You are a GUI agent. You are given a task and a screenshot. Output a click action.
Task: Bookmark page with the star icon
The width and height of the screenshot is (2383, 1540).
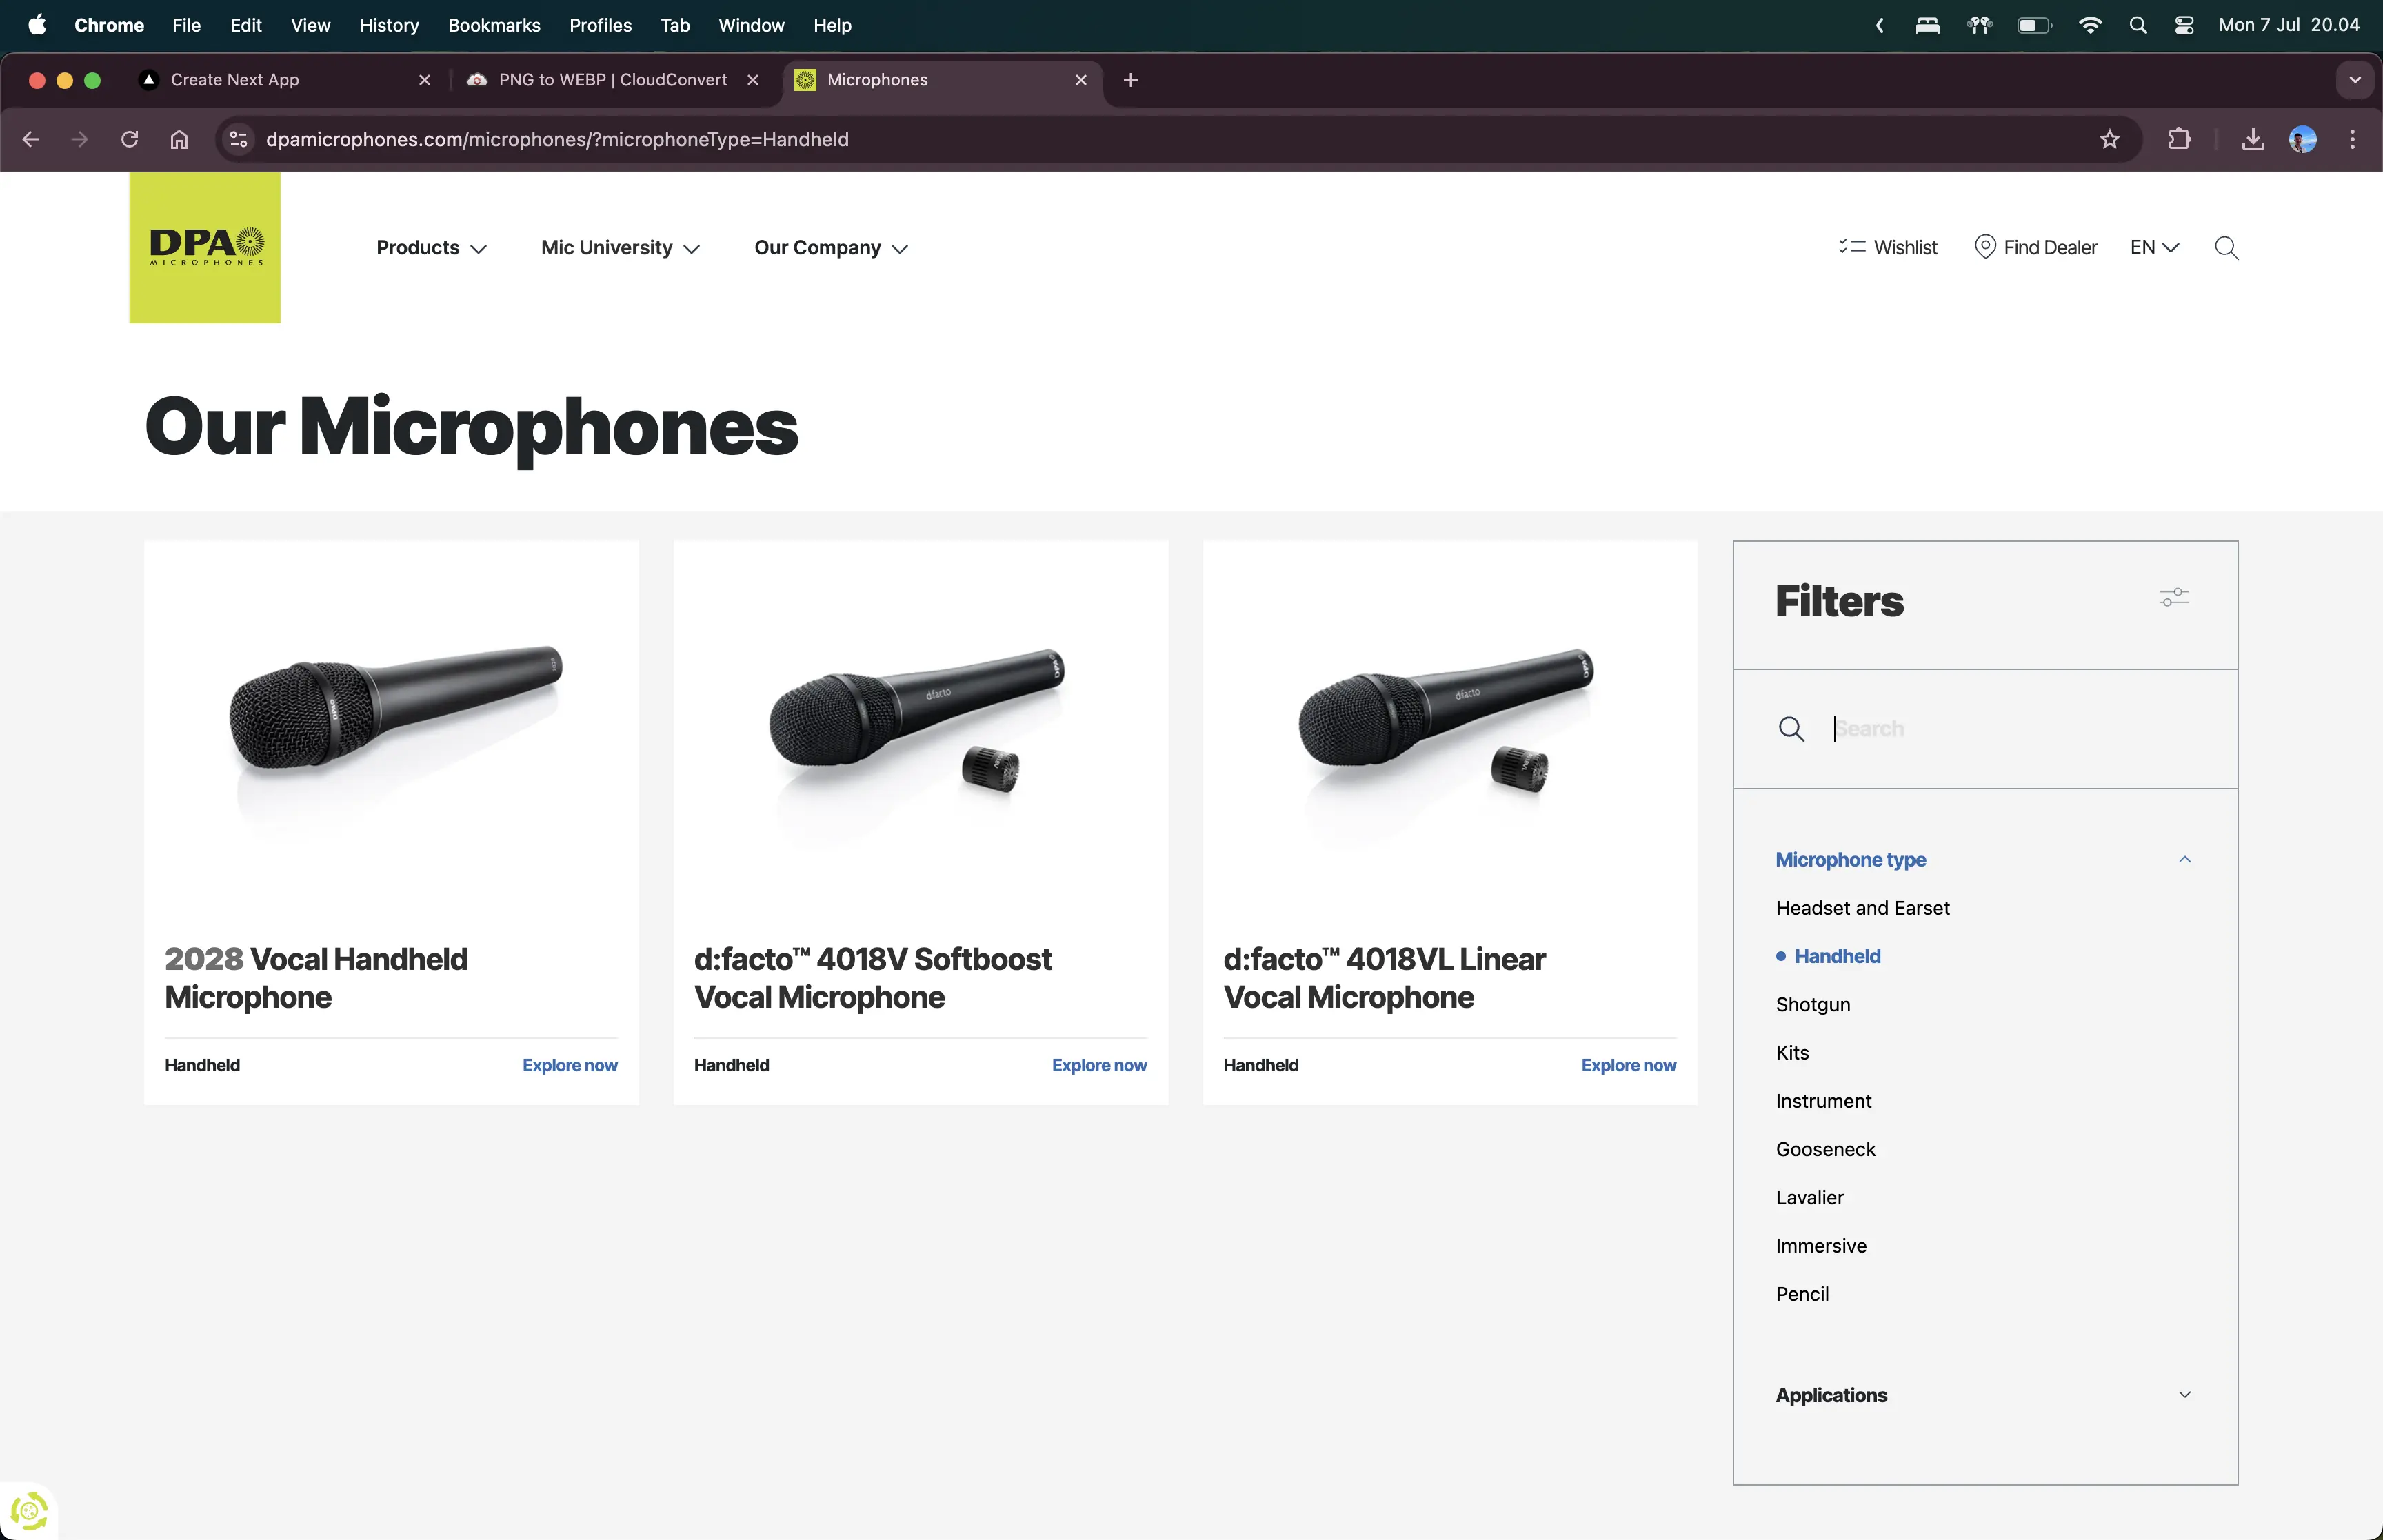pyautogui.click(x=2109, y=139)
